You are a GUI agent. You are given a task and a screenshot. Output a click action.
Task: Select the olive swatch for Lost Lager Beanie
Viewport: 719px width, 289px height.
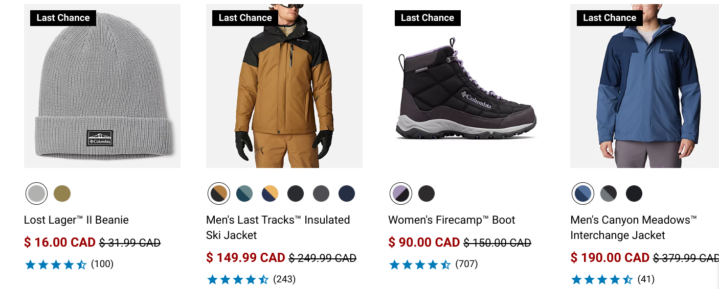click(x=62, y=194)
